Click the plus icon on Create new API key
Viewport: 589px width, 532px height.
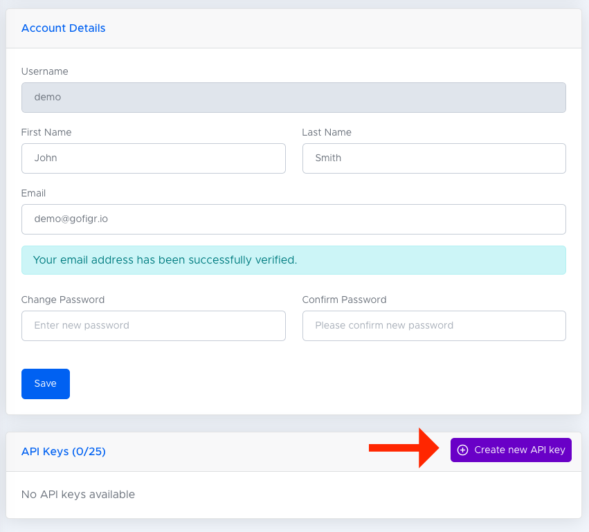pyautogui.click(x=462, y=450)
